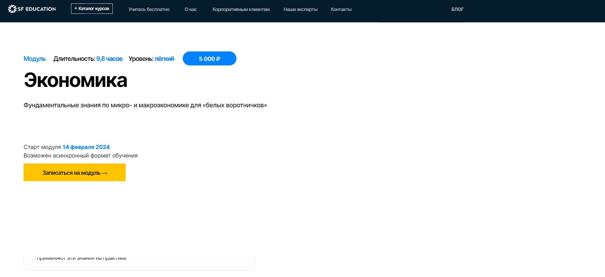Click the 9,8 часов duration value
The image size is (605, 277).
(x=109, y=59)
